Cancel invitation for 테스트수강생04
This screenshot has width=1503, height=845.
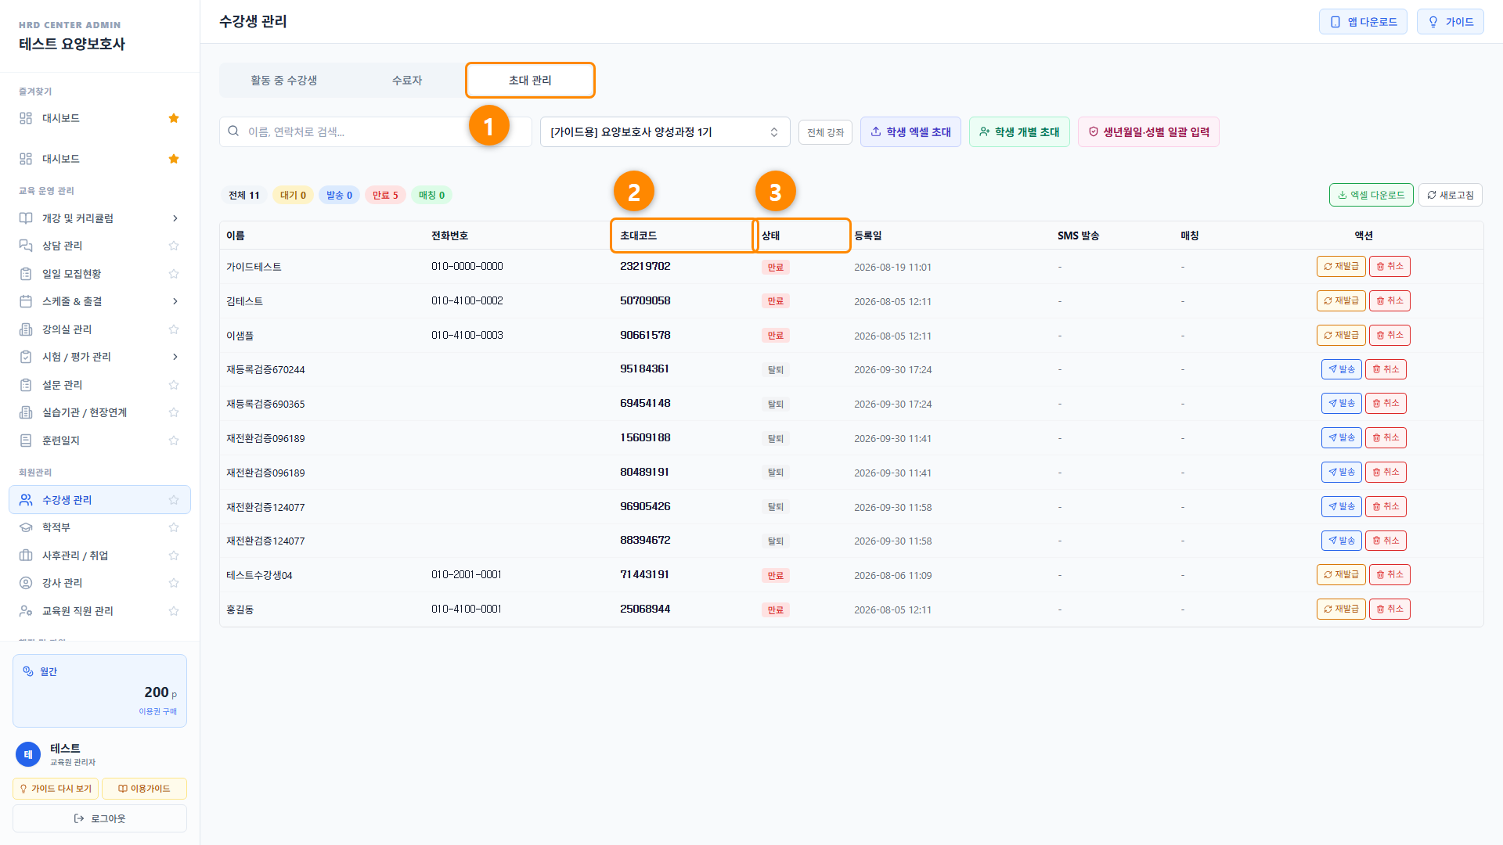click(x=1389, y=575)
